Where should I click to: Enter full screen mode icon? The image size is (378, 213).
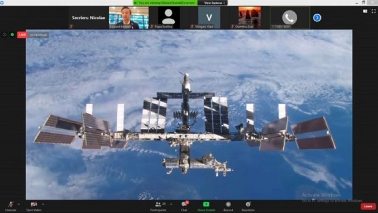point(374,11)
